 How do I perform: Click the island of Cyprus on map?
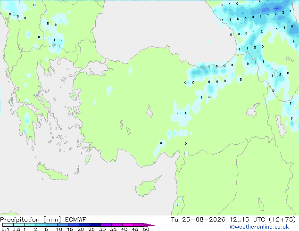pos(147,185)
